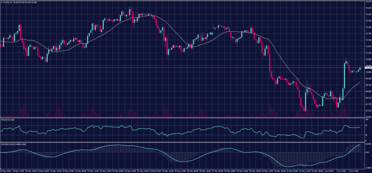Click the divider between RSI and MACD panels
Screen dimensions: 372x173
(182, 141)
